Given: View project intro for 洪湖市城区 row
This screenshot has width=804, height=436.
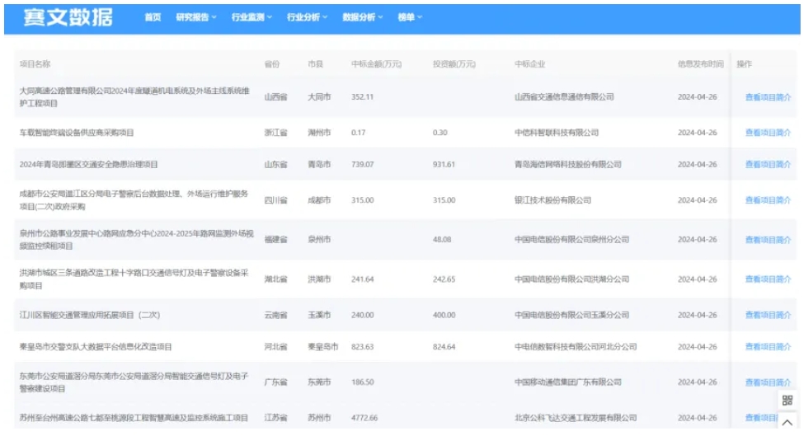Looking at the screenshot, I should [768, 279].
